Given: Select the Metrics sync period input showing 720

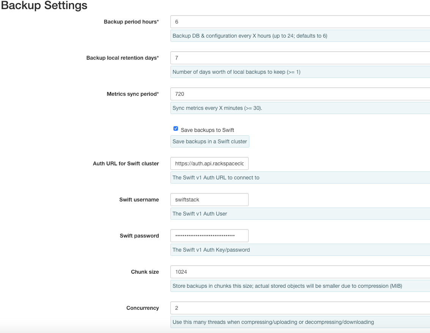Looking at the screenshot, I should click(300, 94).
